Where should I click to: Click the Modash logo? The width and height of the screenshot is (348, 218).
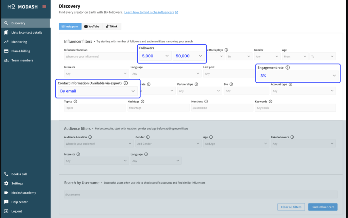pos(23,7)
